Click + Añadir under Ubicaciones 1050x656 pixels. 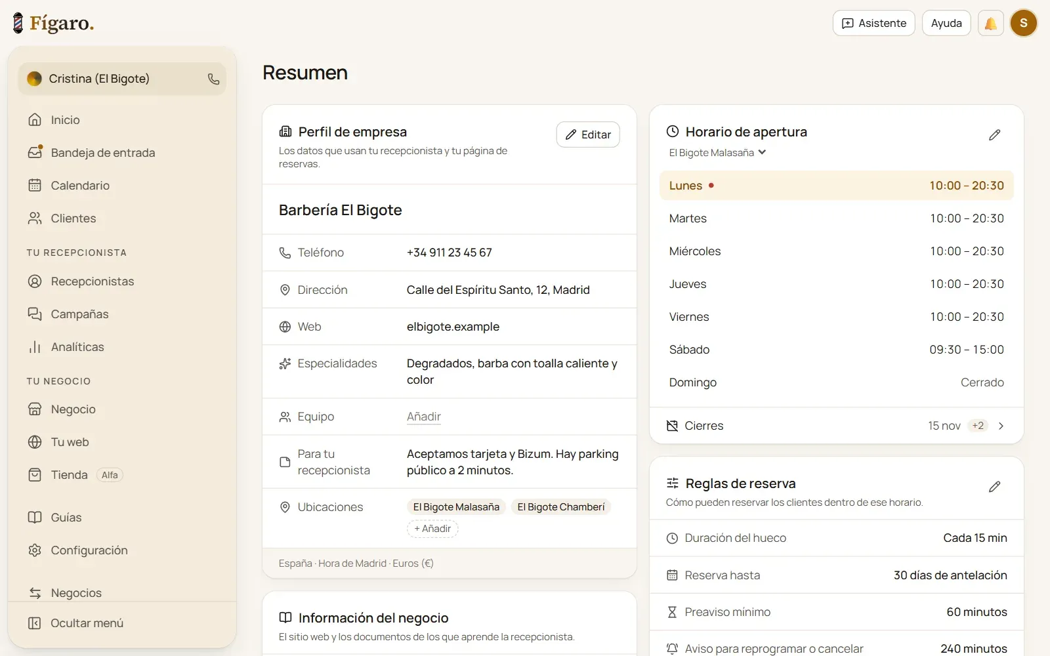click(432, 529)
